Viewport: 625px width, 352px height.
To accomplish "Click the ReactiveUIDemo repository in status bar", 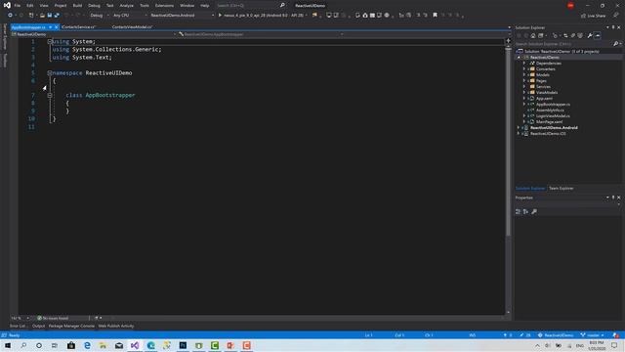I will (x=556, y=335).
